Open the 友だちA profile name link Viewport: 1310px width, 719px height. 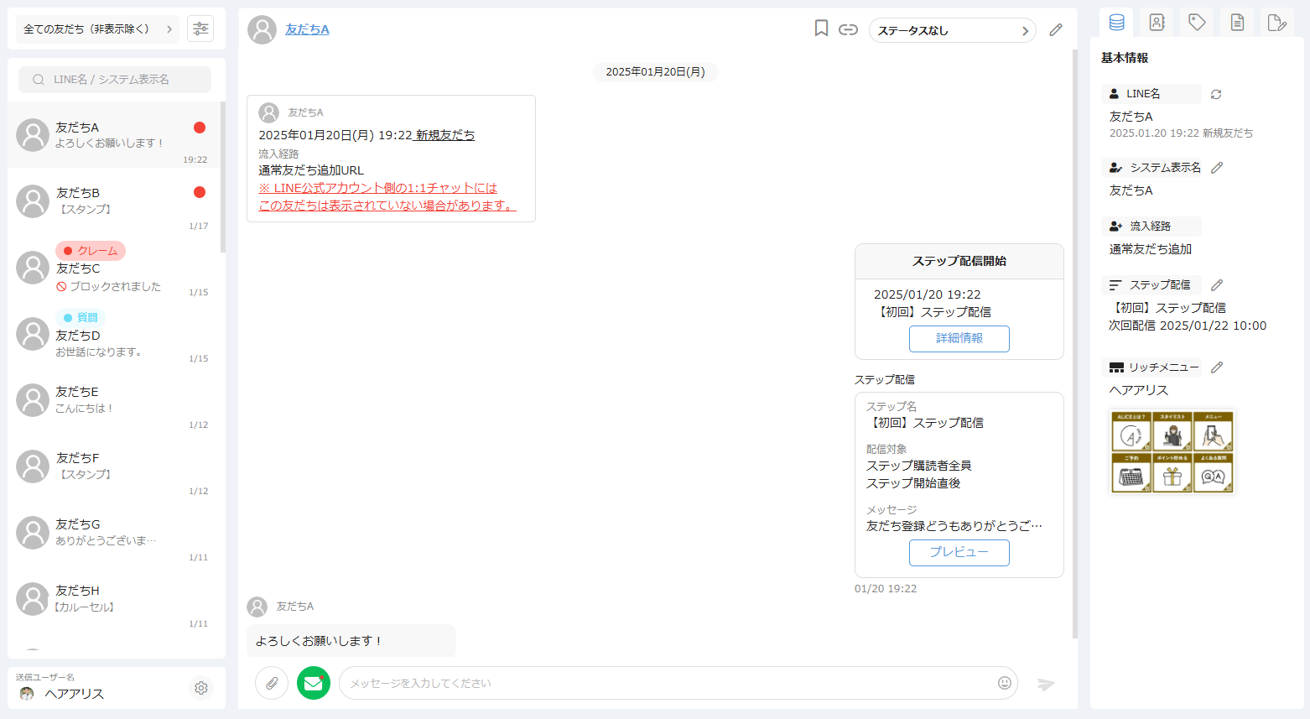click(307, 29)
